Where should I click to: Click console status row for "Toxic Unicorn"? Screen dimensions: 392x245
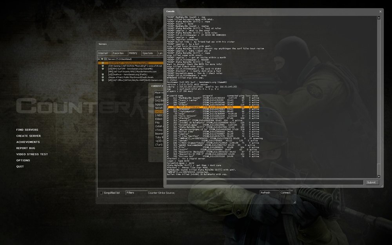pos(213,116)
